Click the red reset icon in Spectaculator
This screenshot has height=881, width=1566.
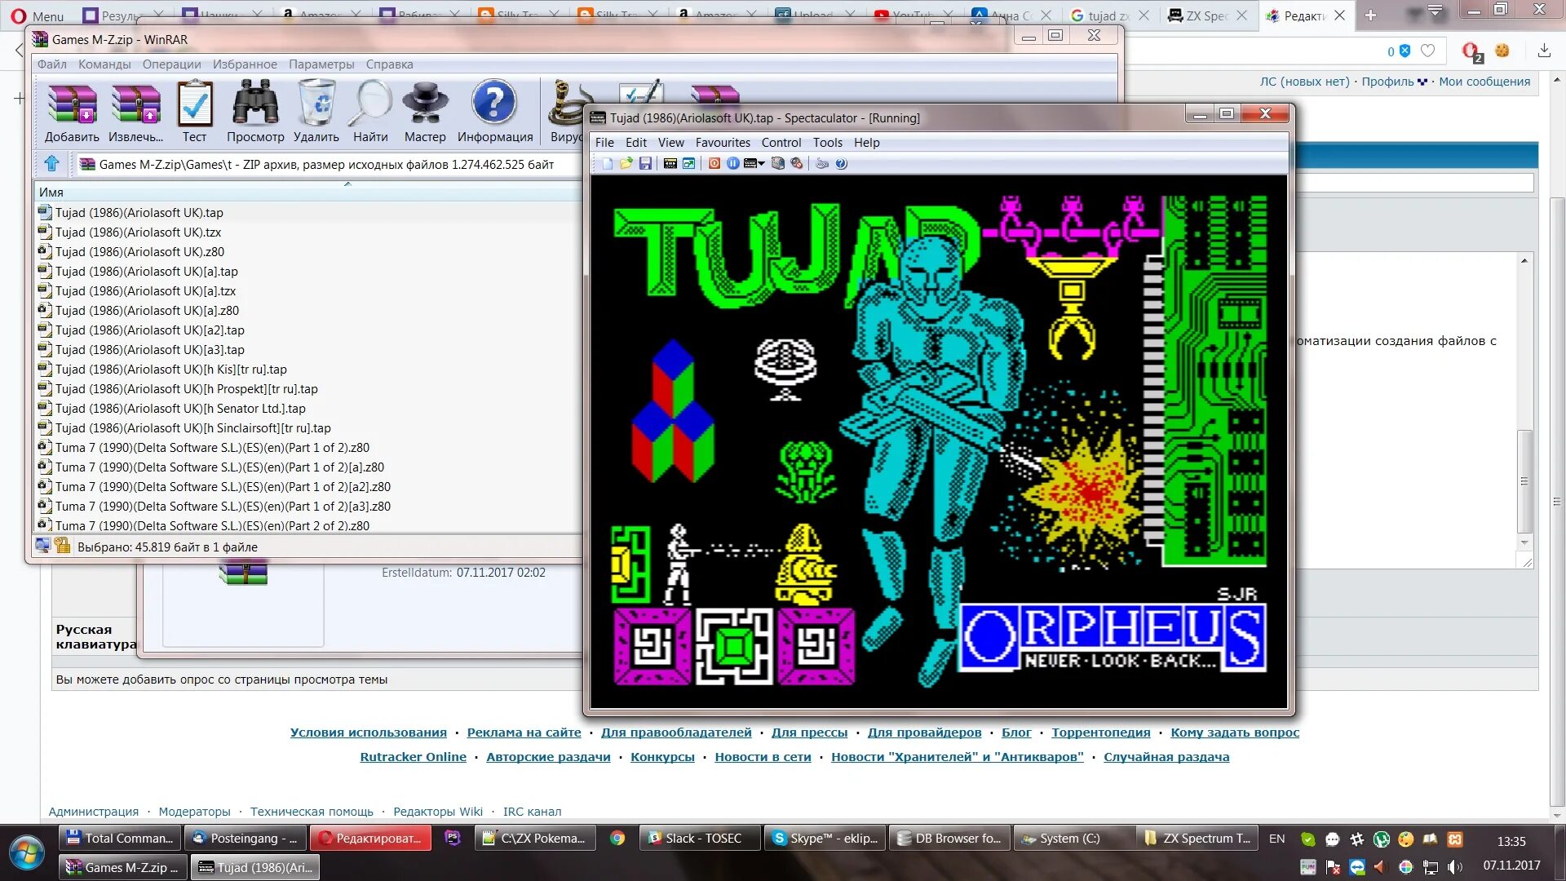click(714, 163)
